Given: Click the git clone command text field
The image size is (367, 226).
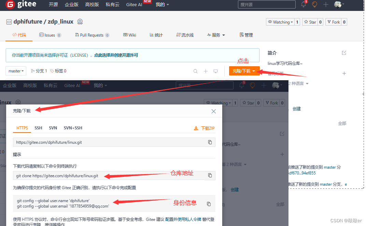Looking at the screenshot, I should [109, 176].
